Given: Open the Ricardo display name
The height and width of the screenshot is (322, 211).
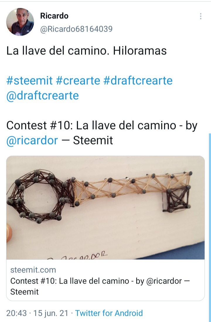Looking at the screenshot, I should pos(54,16).
